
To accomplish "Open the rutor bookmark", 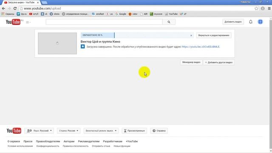I will pos(133,14).
